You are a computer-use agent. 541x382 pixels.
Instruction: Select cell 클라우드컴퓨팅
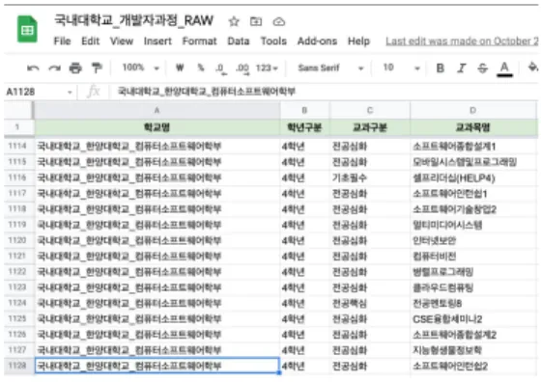coord(473,287)
